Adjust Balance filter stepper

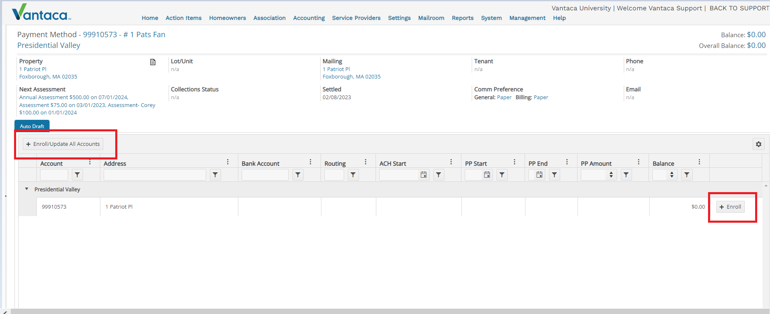(x=672, y=175)
